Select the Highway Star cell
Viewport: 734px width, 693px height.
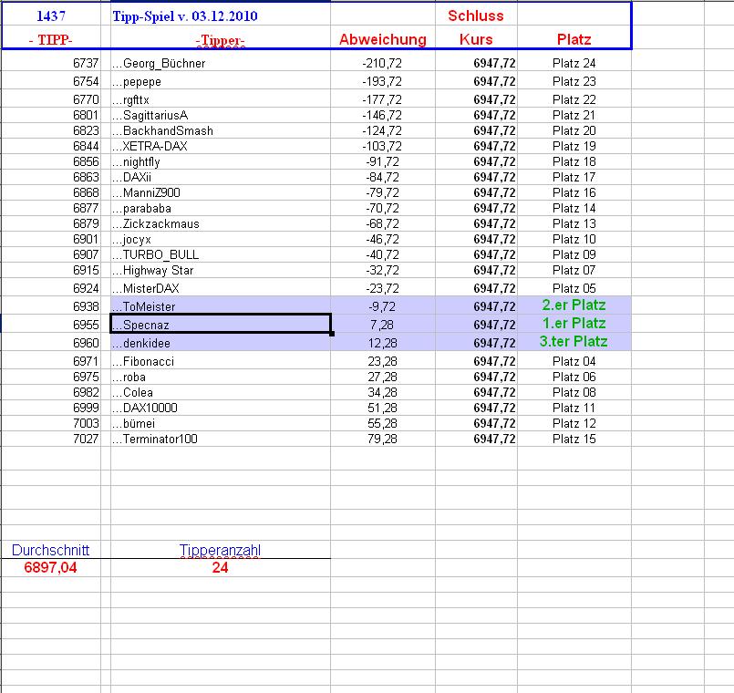click(221, 270)
